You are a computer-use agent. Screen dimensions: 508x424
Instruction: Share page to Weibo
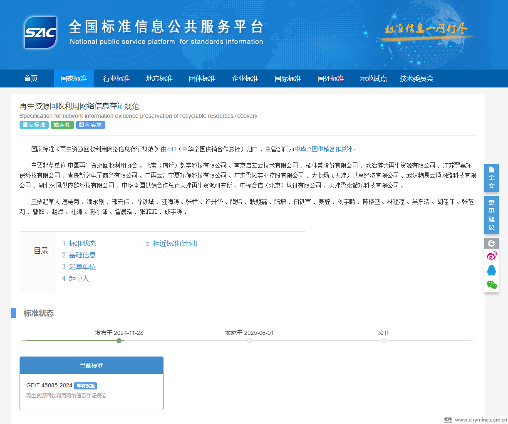[491, 256]
